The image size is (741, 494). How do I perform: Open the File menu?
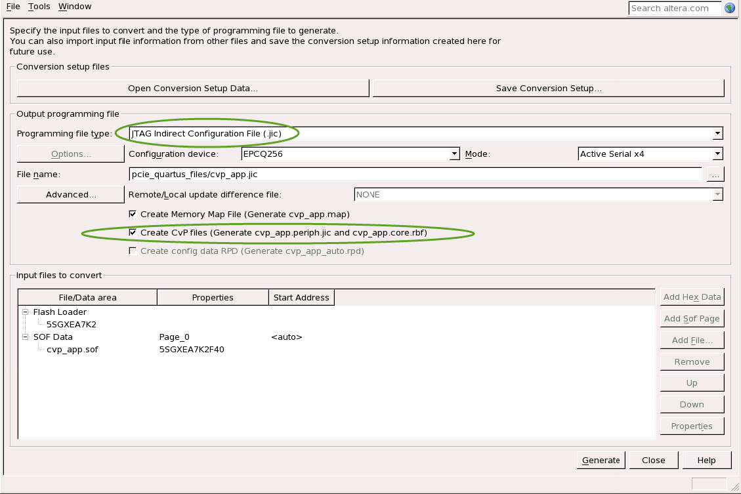click(x=12, y=7)
